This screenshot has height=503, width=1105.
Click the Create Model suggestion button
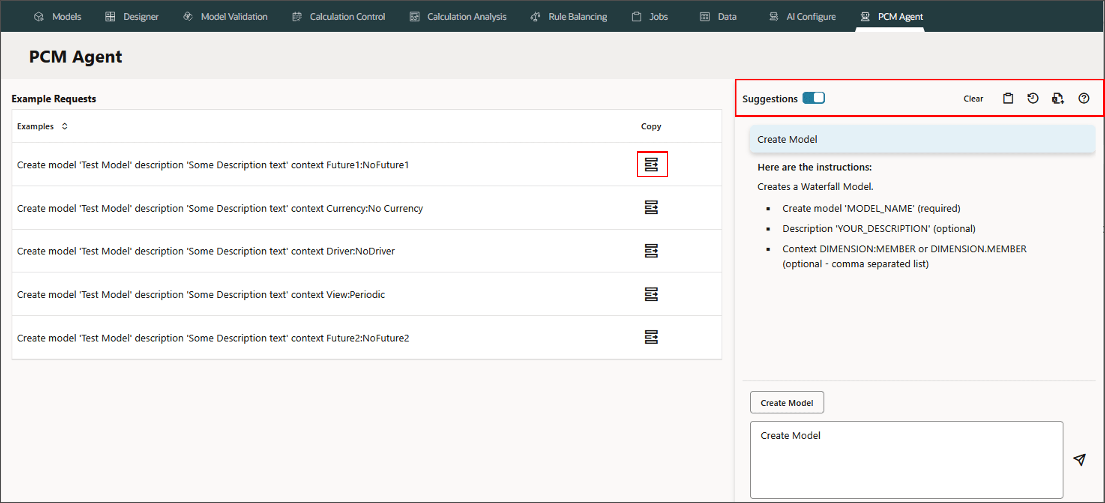[786, 403]
